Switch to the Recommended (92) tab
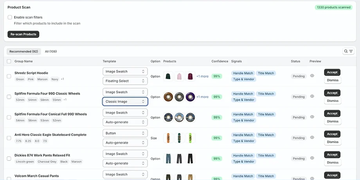 pyautogui.click(x=23, y=51)
